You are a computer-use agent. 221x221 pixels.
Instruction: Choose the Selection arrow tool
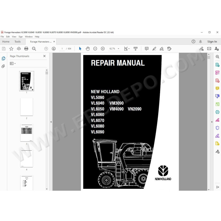pyautogui.click(x=80, y=49)
